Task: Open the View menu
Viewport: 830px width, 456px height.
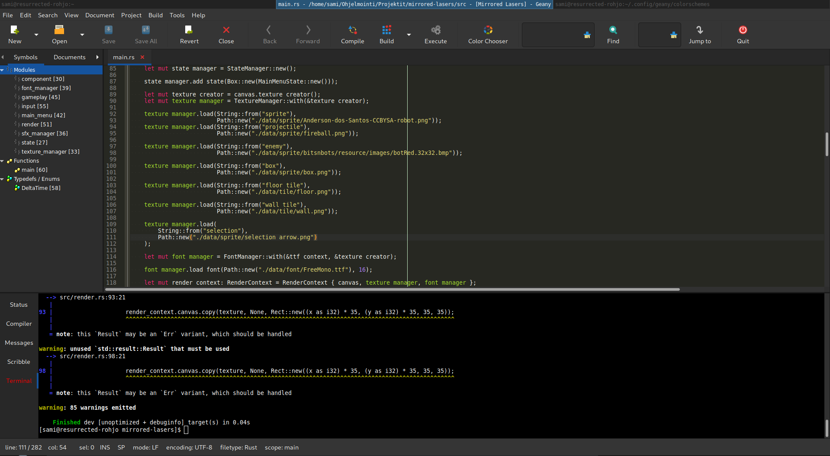Action: (71, 15)
